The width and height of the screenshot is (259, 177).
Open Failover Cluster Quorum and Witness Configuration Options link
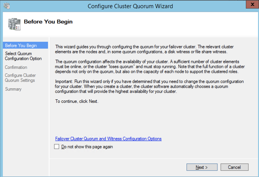(108, 139)
